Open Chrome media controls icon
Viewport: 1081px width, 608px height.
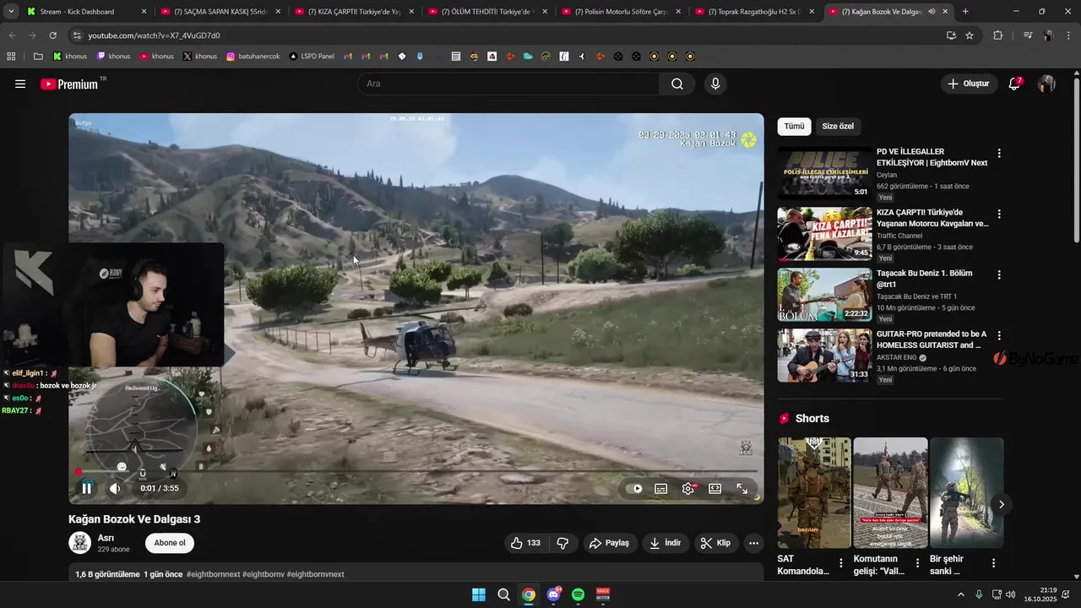click(x=1028, y=35)
